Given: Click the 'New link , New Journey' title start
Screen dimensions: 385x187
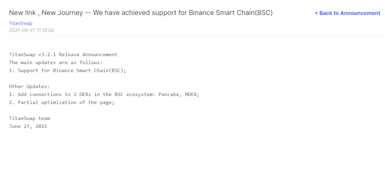Looking at the screenshot, I should (x=46, y=13).
